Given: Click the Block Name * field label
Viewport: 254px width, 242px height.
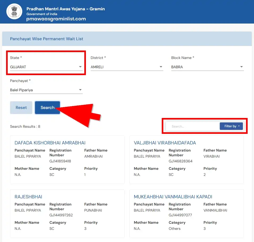Looking at the screenshot, I should coord(183,58).
